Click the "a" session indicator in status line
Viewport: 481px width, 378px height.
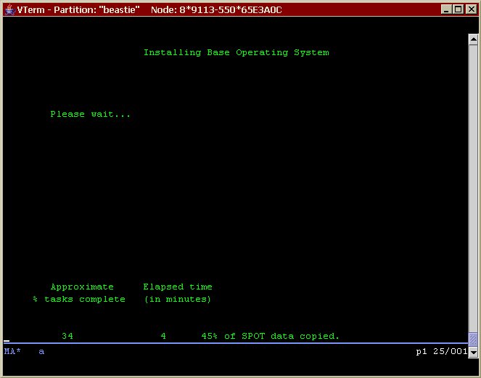pyautogui.click(x=41, y=351)
